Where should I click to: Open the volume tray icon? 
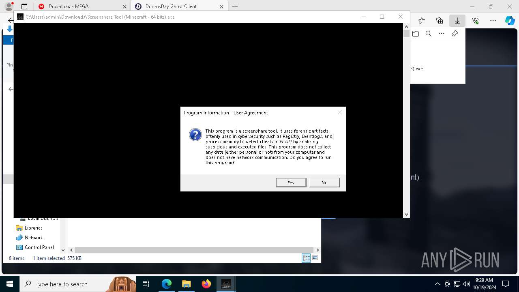click(x=466, y=284)
